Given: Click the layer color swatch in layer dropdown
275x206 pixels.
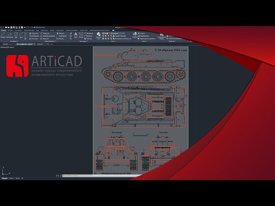Looking at the screenshot, I should pyautogui.click(x=109, y=33).
